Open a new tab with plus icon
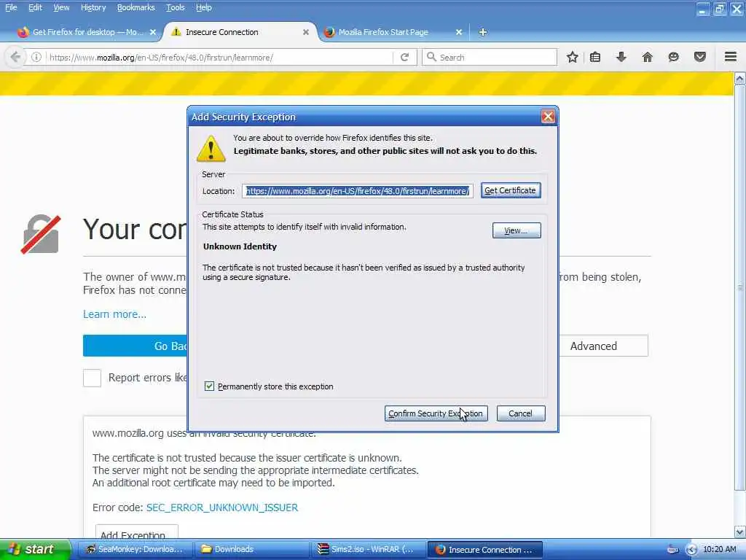 coord(483,32)
